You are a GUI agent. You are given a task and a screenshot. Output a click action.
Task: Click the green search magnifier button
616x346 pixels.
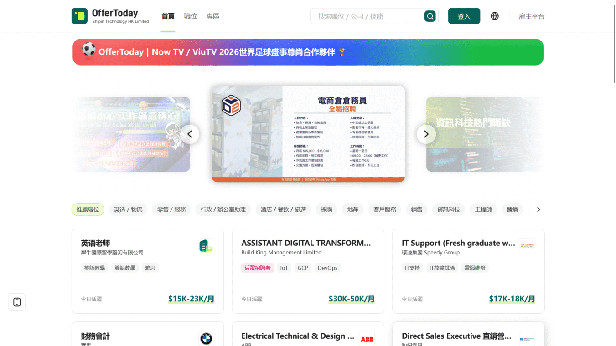coord(430,16)
